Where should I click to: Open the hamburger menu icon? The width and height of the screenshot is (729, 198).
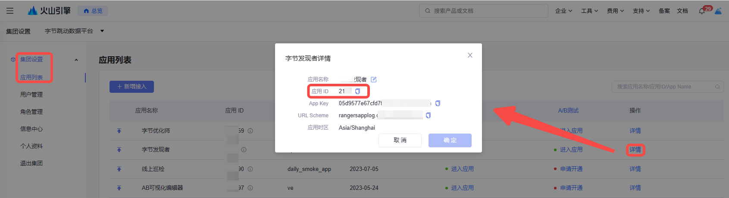point(10,11)
